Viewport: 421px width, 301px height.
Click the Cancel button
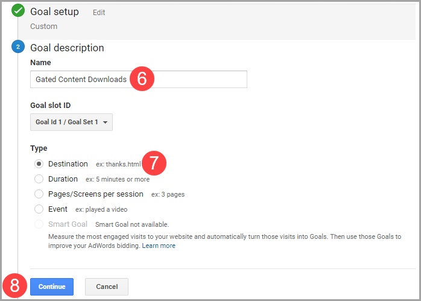point(107,287)
